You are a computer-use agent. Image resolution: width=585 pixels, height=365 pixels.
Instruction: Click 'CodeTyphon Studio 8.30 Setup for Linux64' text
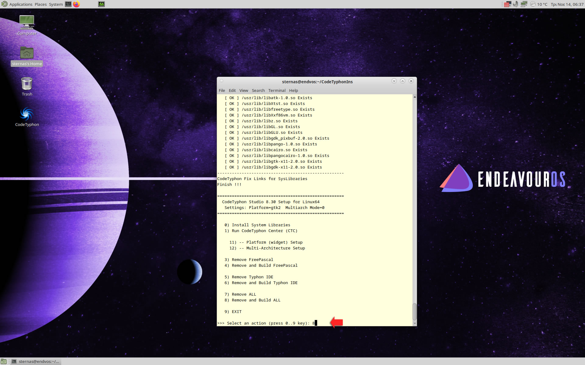point(271,202)
